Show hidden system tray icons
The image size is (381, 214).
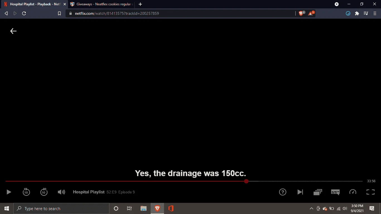pyautogui.click(x=312, y=208)
